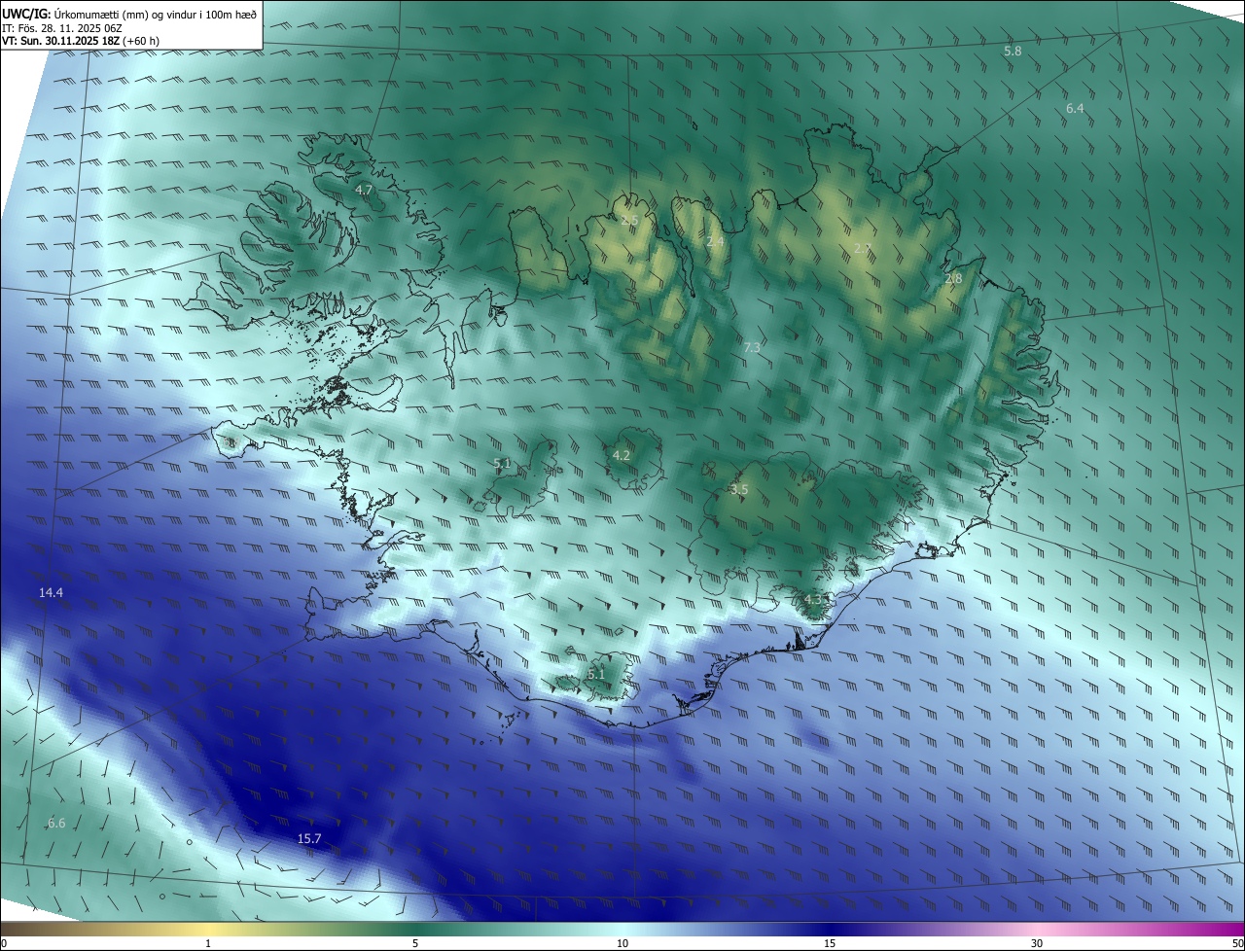
Task: Click the 2.7 value label on the map
Action: coord(863,249)
